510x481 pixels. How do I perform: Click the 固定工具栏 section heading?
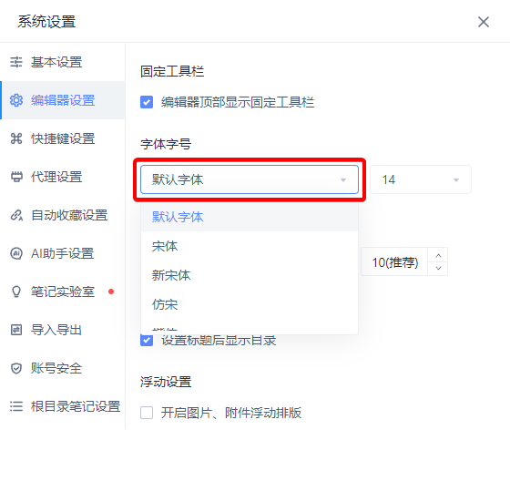(172, 71)
